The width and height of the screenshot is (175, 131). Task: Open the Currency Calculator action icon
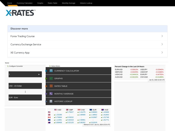coord(51,71)
